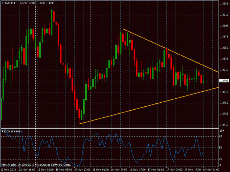The height and width of the screenshot is (172, 230).
Task: Click the time axis label 15 Nov 17:00
Action: [82, 170]
